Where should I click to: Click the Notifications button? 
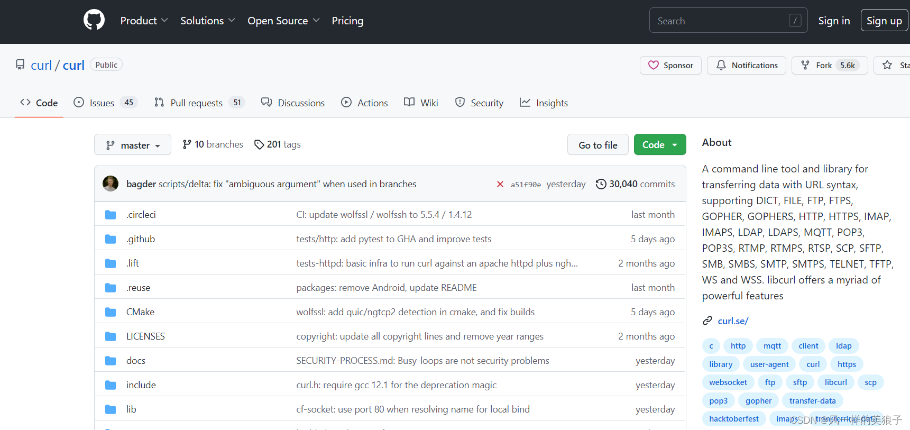pyautogui.click(x=747, y=65)
